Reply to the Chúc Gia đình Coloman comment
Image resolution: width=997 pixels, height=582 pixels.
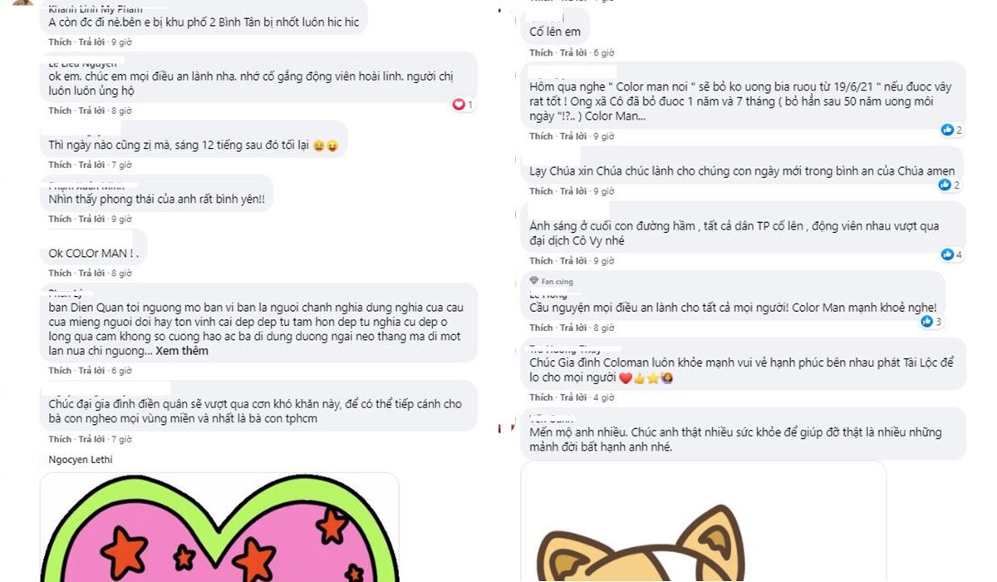(x=573, y=397)
